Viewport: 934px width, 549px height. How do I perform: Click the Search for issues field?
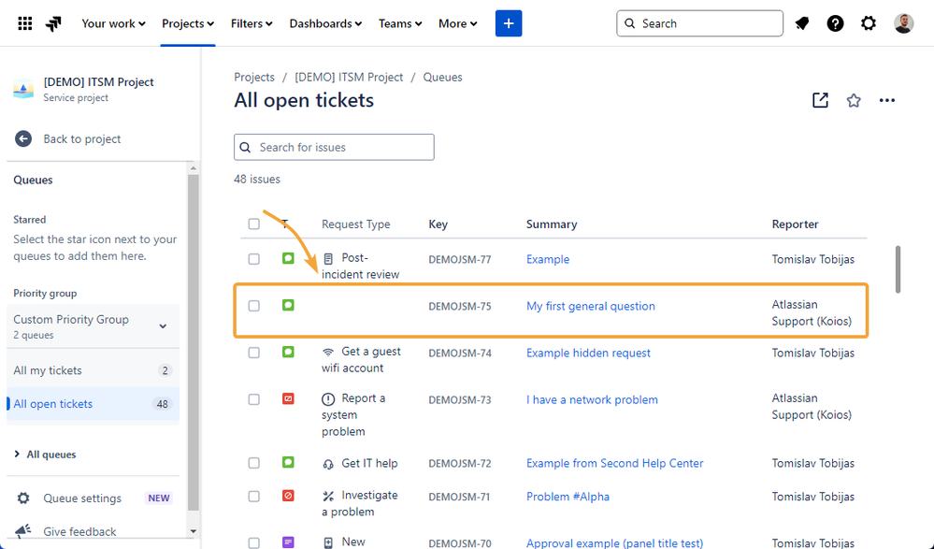pyautogui.click(x=334, y=147)
